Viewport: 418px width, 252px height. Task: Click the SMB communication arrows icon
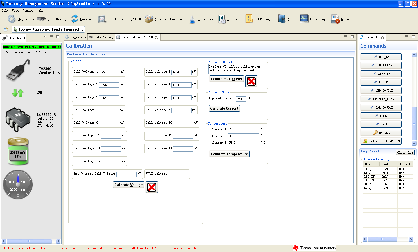[18, 93]
